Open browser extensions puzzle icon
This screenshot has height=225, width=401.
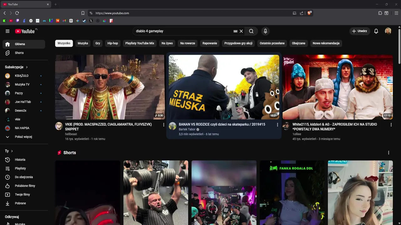coord(380,13)
